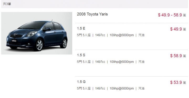Click 5門 5人座 text under 1.5 E
This screenshot has width=189, height=98.
84,35
